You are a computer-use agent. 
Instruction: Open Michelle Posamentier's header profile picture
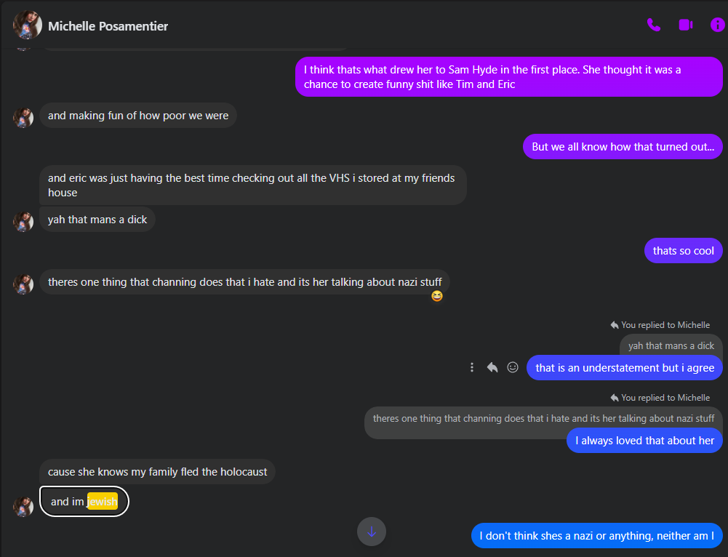(x=27, y=25)
